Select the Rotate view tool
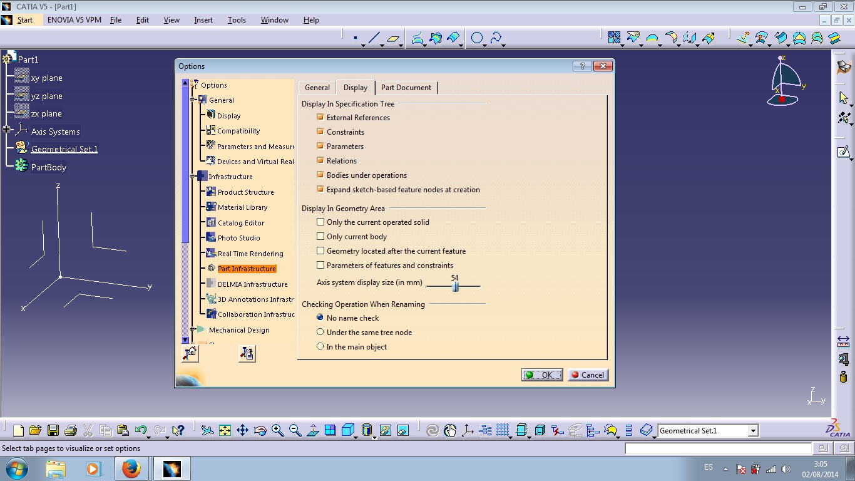 (260, 430)
